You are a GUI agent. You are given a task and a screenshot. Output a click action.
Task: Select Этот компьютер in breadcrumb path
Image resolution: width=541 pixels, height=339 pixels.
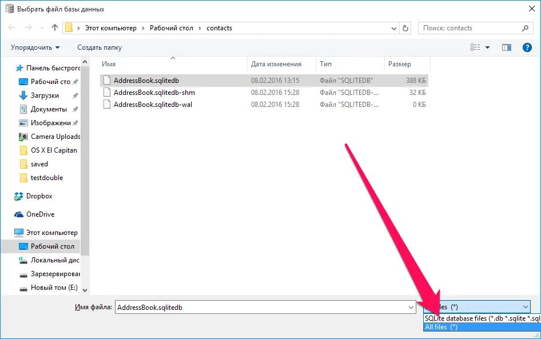click(111, 28)
